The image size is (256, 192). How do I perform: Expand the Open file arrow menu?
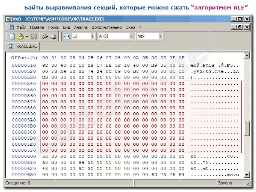pos(27,36)
